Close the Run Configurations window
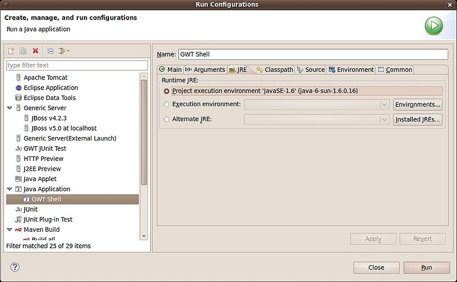This screenshot has width=457, height=282. click(x=450, y=5)
